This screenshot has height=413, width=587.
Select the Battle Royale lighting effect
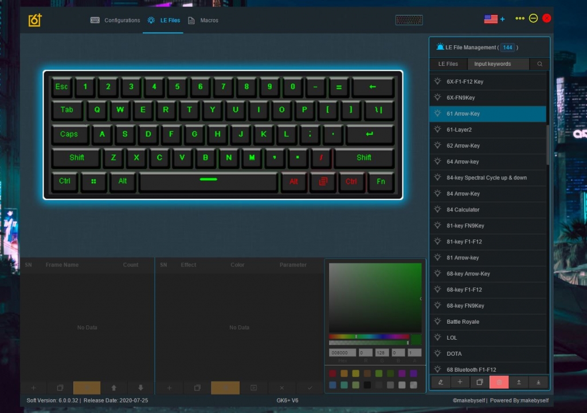463,322
